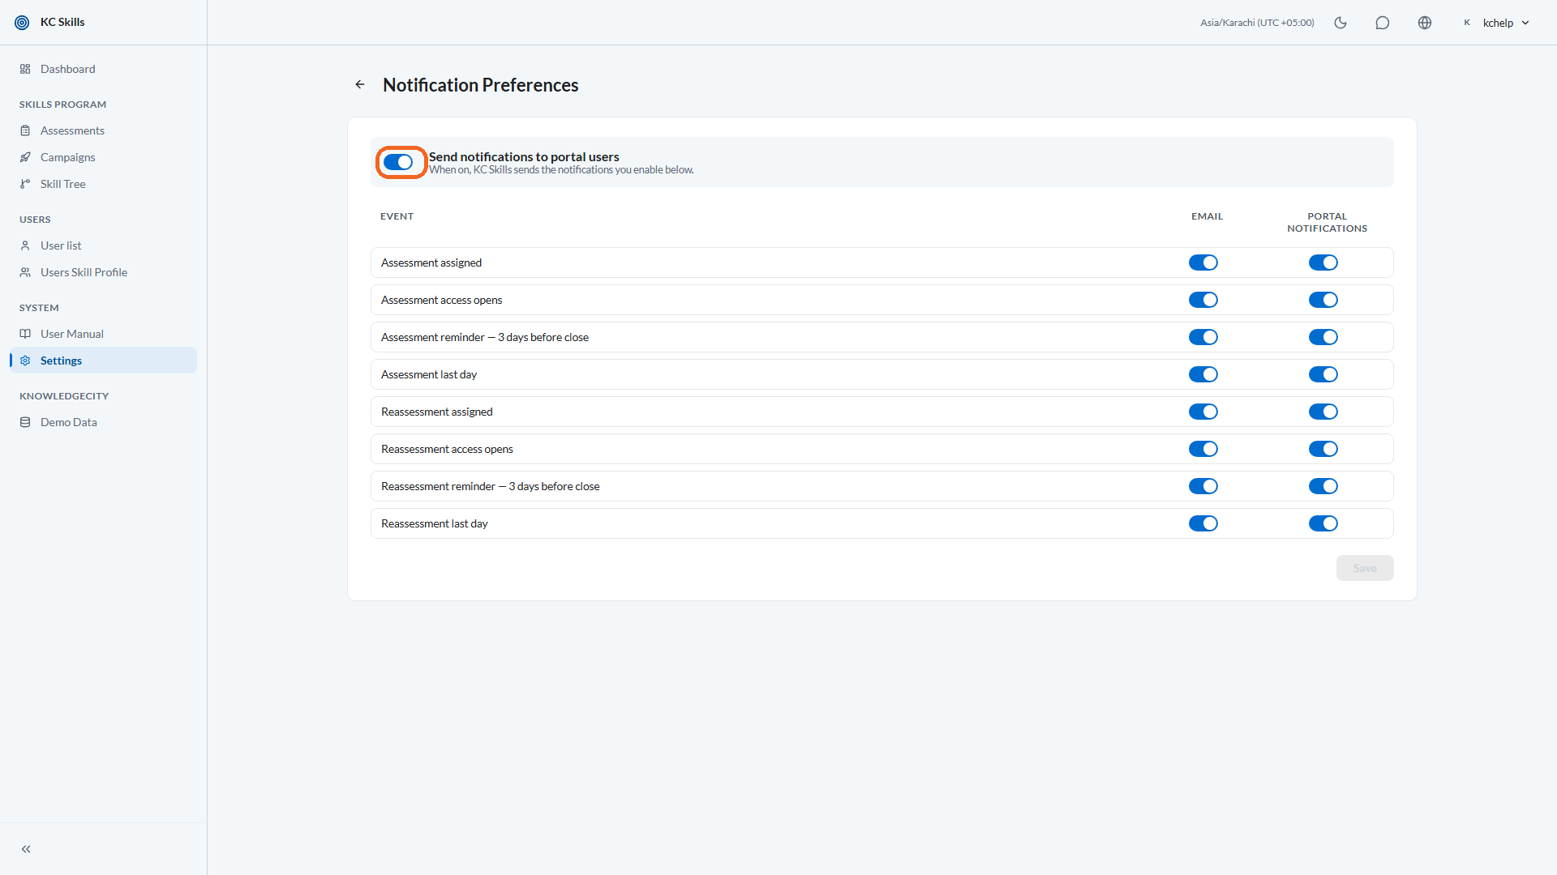Click the Assessment last day row label
1557x875 pixels.
(x=429, y=374)
